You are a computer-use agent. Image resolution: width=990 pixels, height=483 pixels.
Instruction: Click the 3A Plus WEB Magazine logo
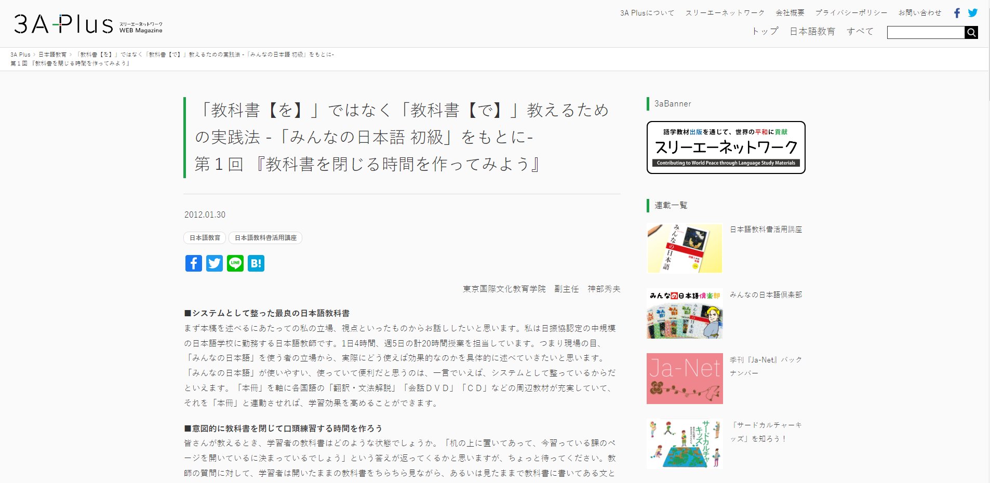[x=88, y=24]
